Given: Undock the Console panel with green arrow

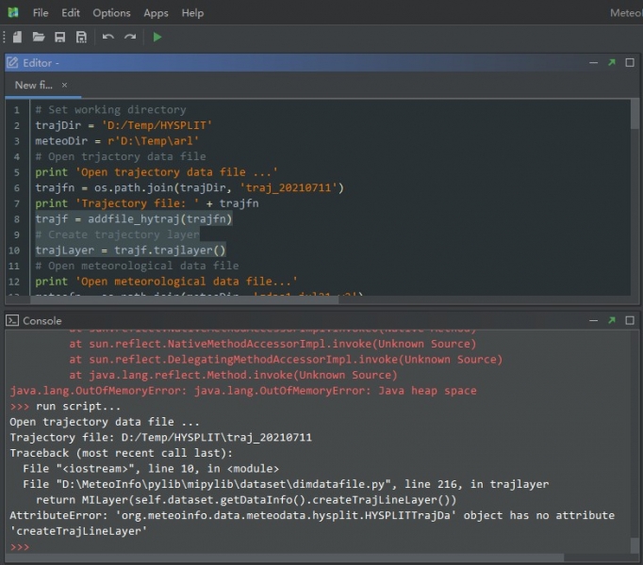Looking at the screenshot, I should pyautogui.click(x=611, y=320).
